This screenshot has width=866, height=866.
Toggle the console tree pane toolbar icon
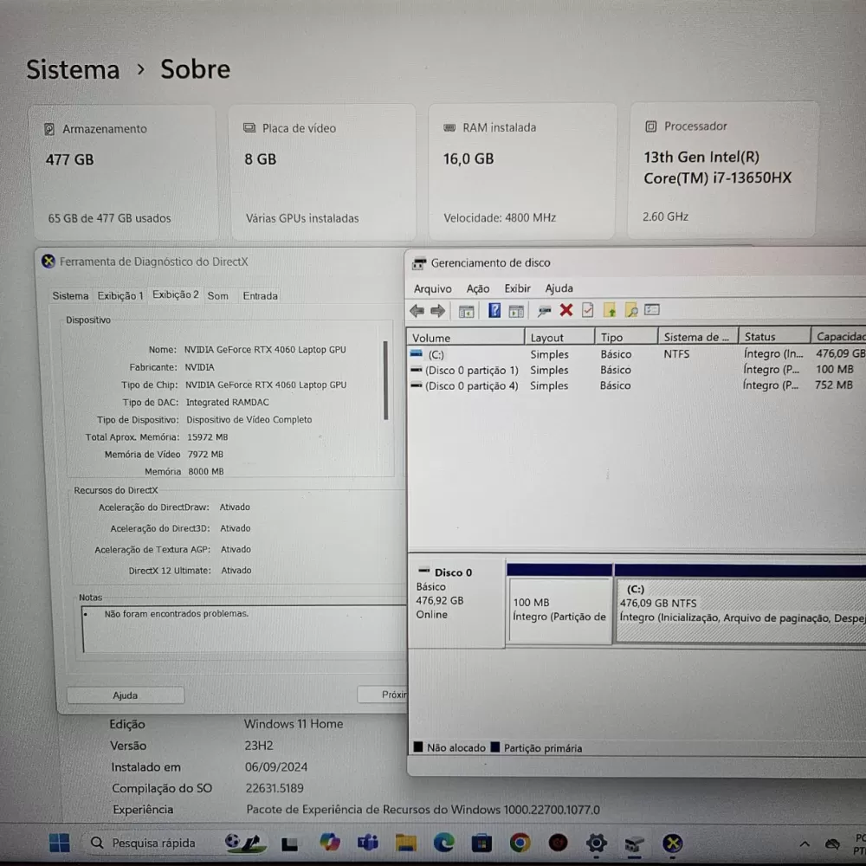[466, 312]
